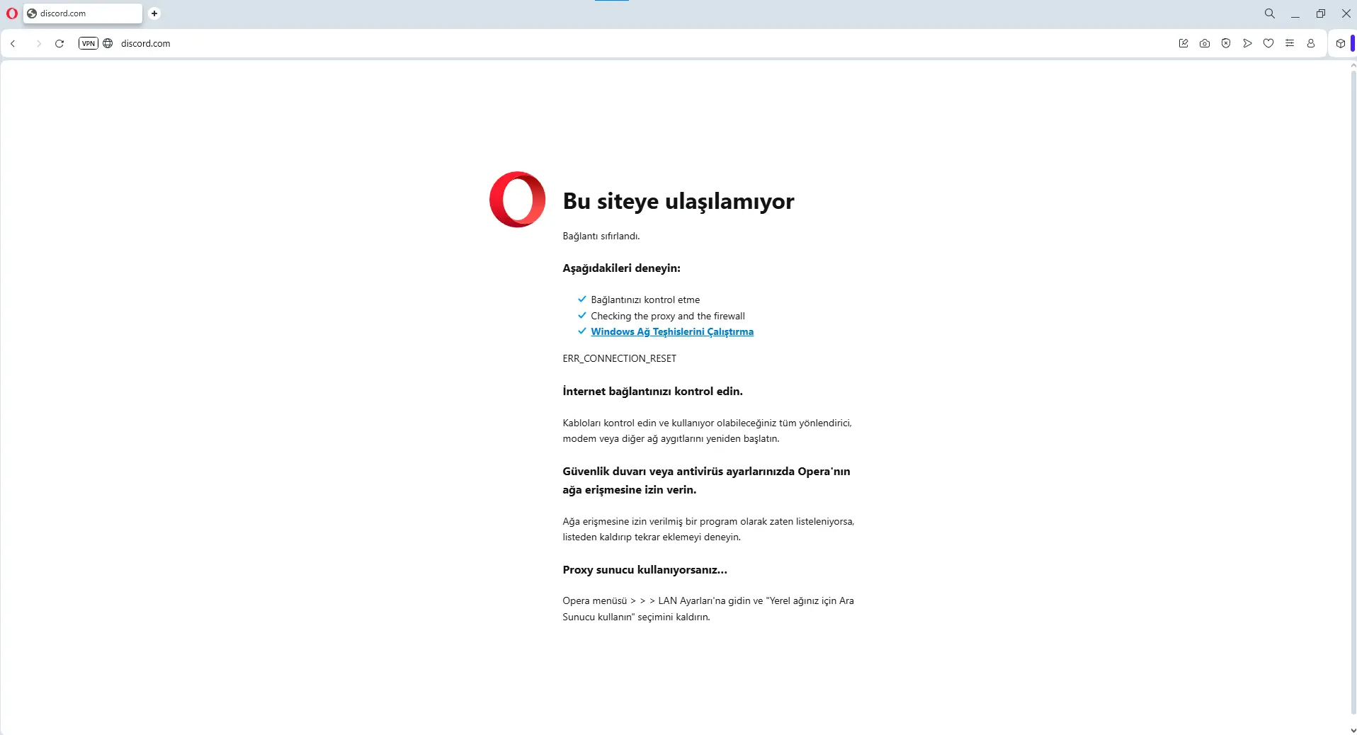
Task: Toggle the VPN badge in address bar
Action: 89,43
